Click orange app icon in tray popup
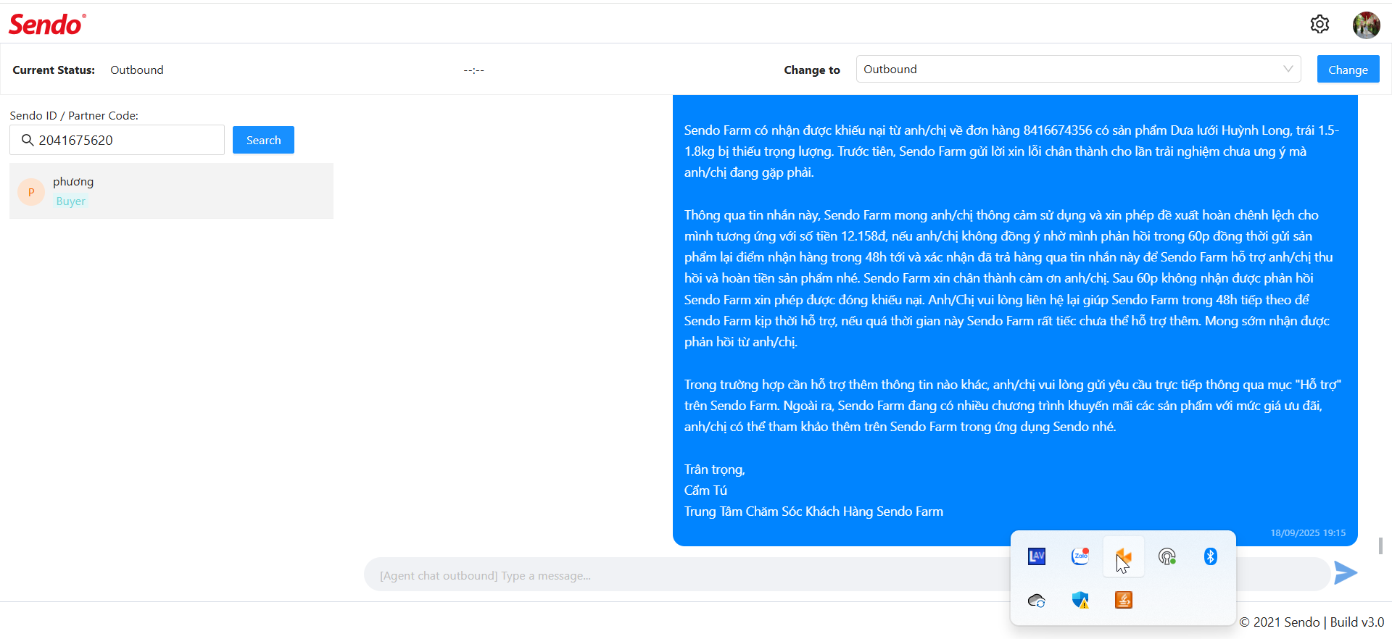 coord(1124,556)
